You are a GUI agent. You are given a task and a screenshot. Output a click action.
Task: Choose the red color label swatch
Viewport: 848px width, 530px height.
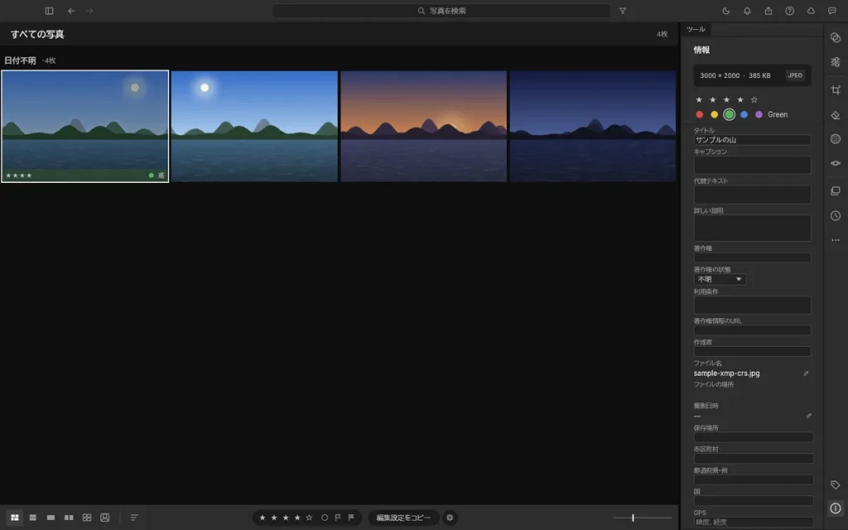pos(699,114)
